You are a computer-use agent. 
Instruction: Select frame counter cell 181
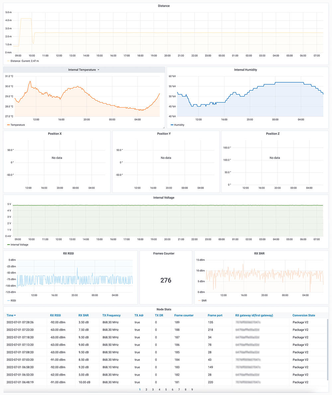(177, 382)
